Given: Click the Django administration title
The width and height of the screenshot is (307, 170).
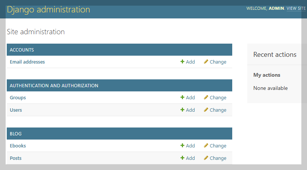Looking at the screenshot, I should point(48,10).
